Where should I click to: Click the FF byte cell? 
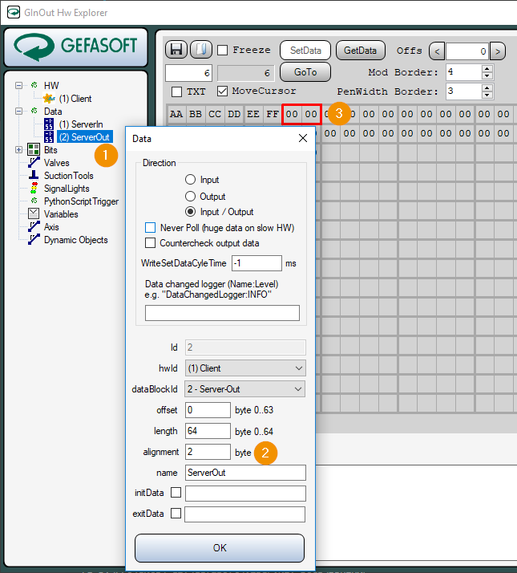click(273, 114)
